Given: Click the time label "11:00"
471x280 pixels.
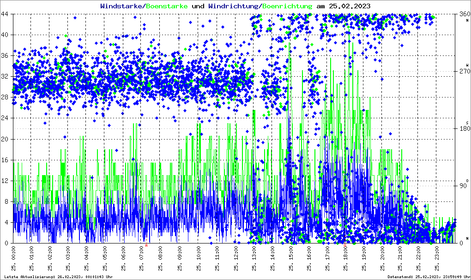Looking at the screenshot, I should [x=217, y=253].
